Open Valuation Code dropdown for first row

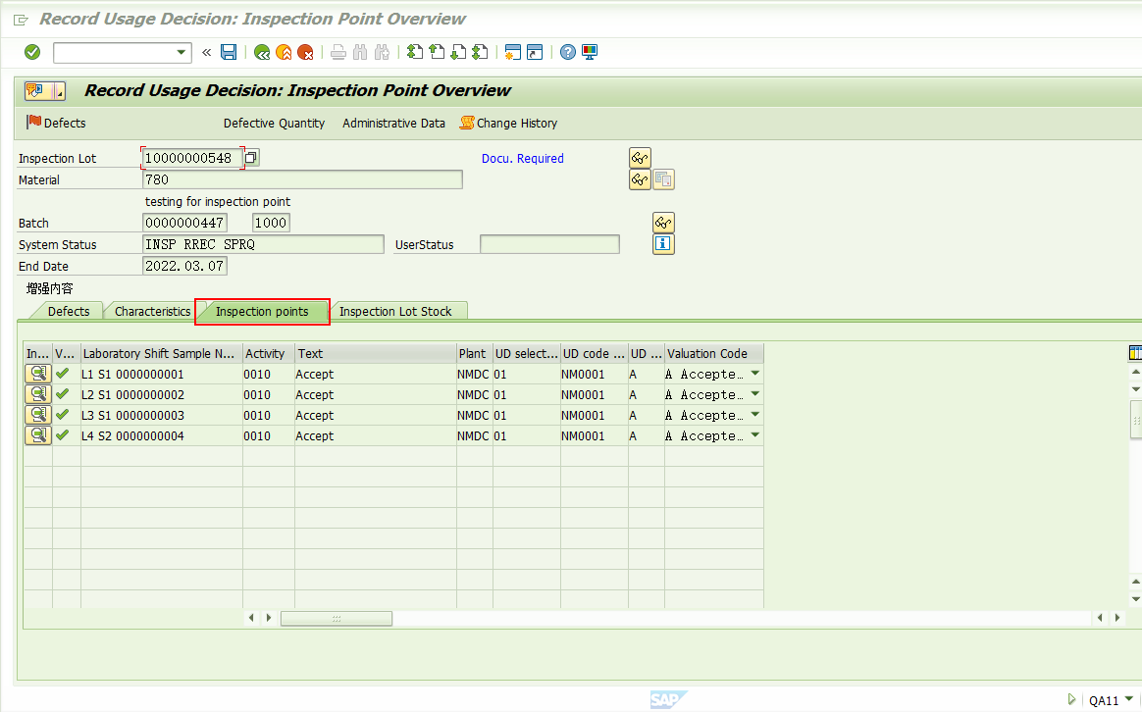click(754, 374)
